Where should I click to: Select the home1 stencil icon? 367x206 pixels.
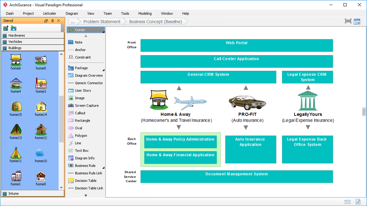tap(16, 178)
